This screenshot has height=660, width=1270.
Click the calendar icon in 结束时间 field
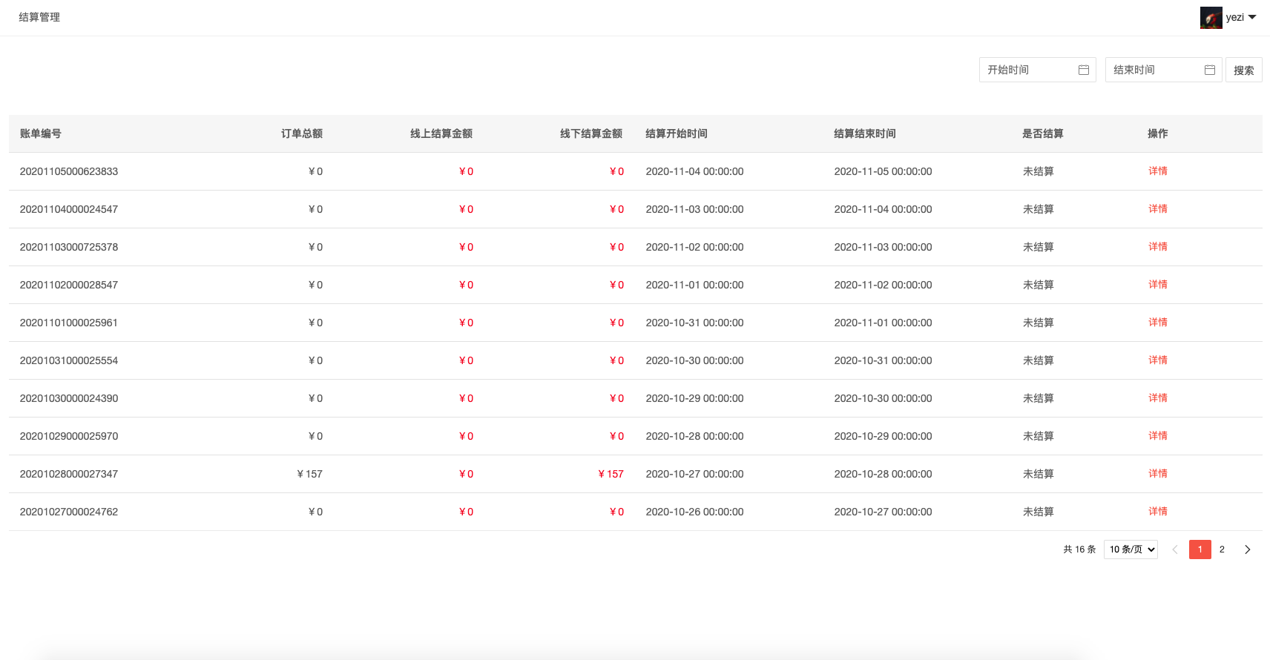(x=1209, y=70)
